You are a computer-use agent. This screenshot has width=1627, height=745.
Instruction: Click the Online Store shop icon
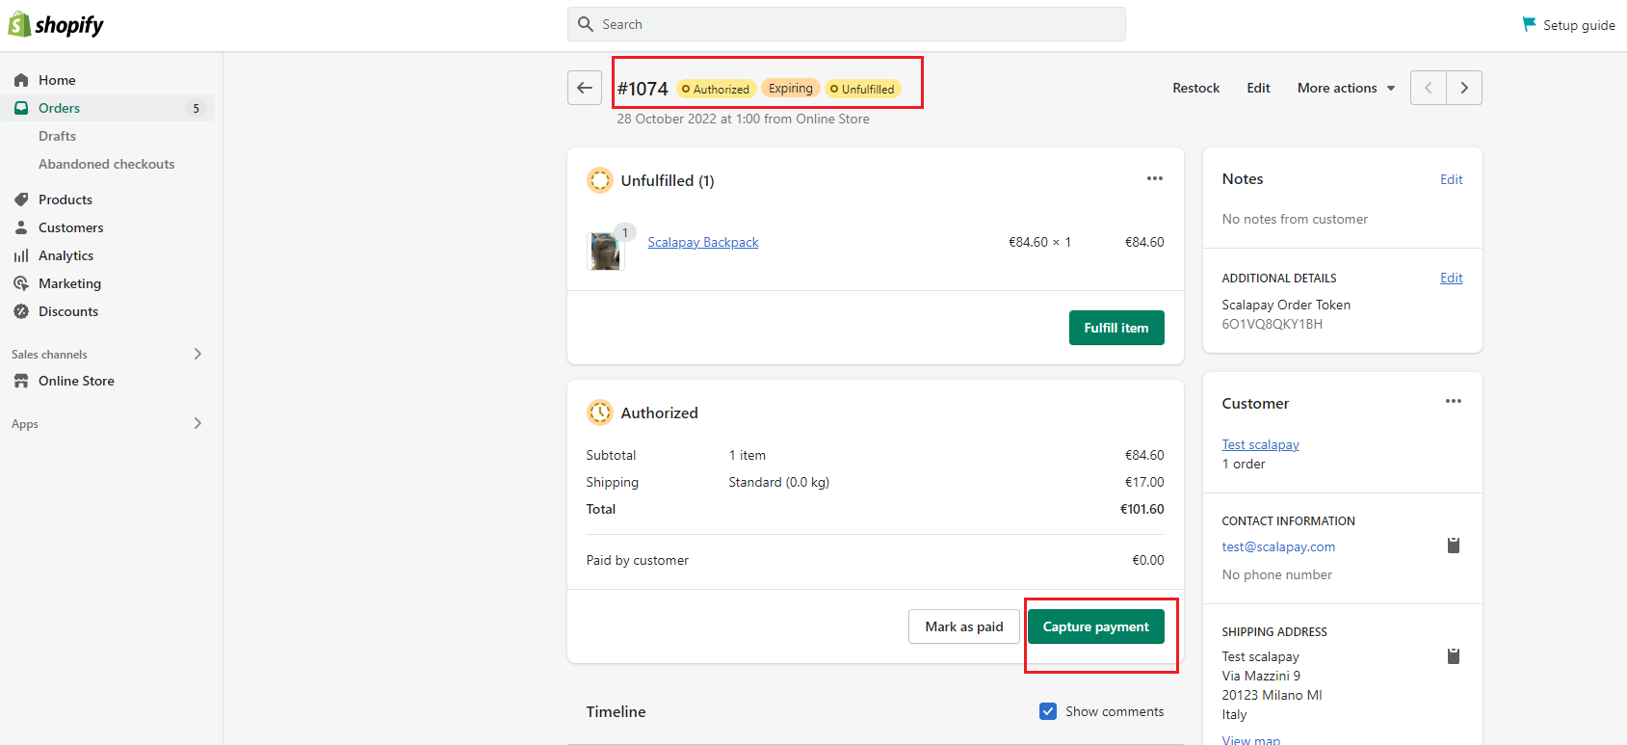coord(21,381)
